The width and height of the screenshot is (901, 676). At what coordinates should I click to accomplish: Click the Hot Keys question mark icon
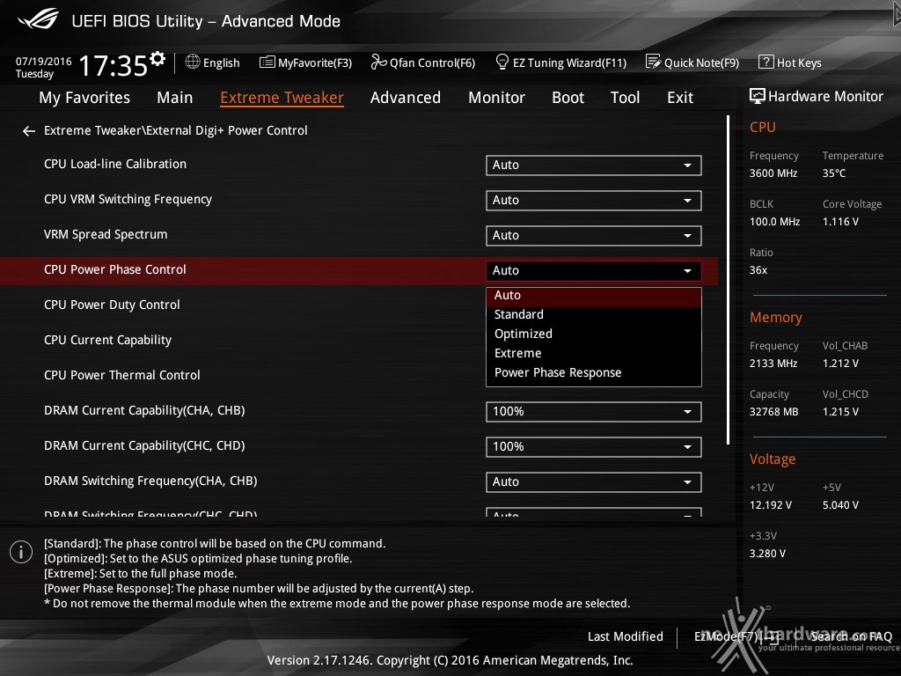[x=766, y=62]
